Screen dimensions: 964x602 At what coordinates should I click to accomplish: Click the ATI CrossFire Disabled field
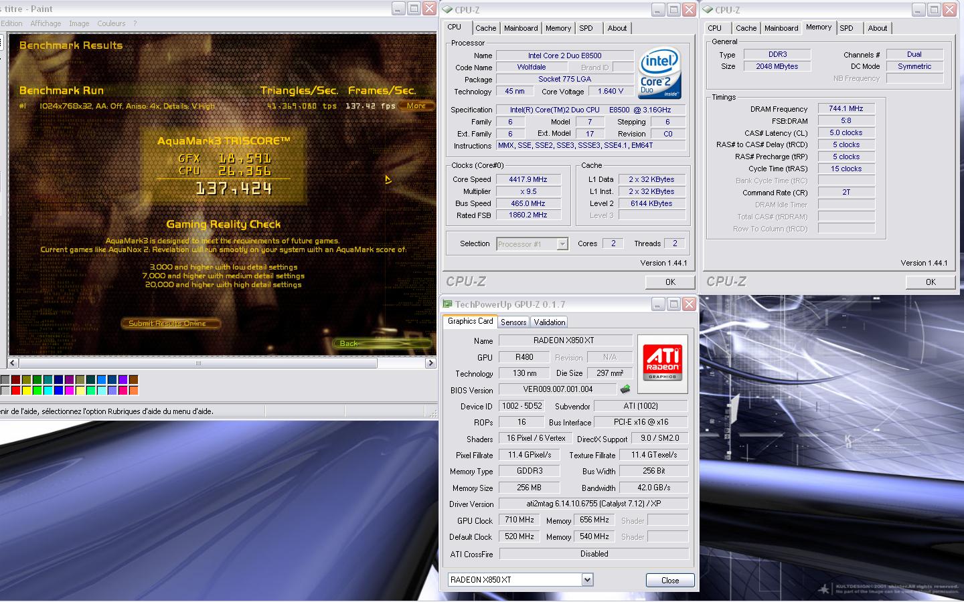594,554
